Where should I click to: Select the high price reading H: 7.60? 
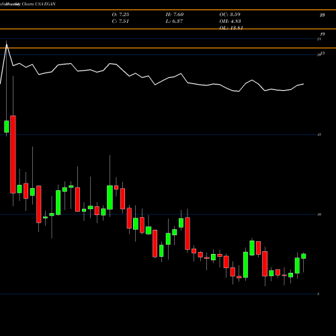pyautogui.click(x=175, y=15)
